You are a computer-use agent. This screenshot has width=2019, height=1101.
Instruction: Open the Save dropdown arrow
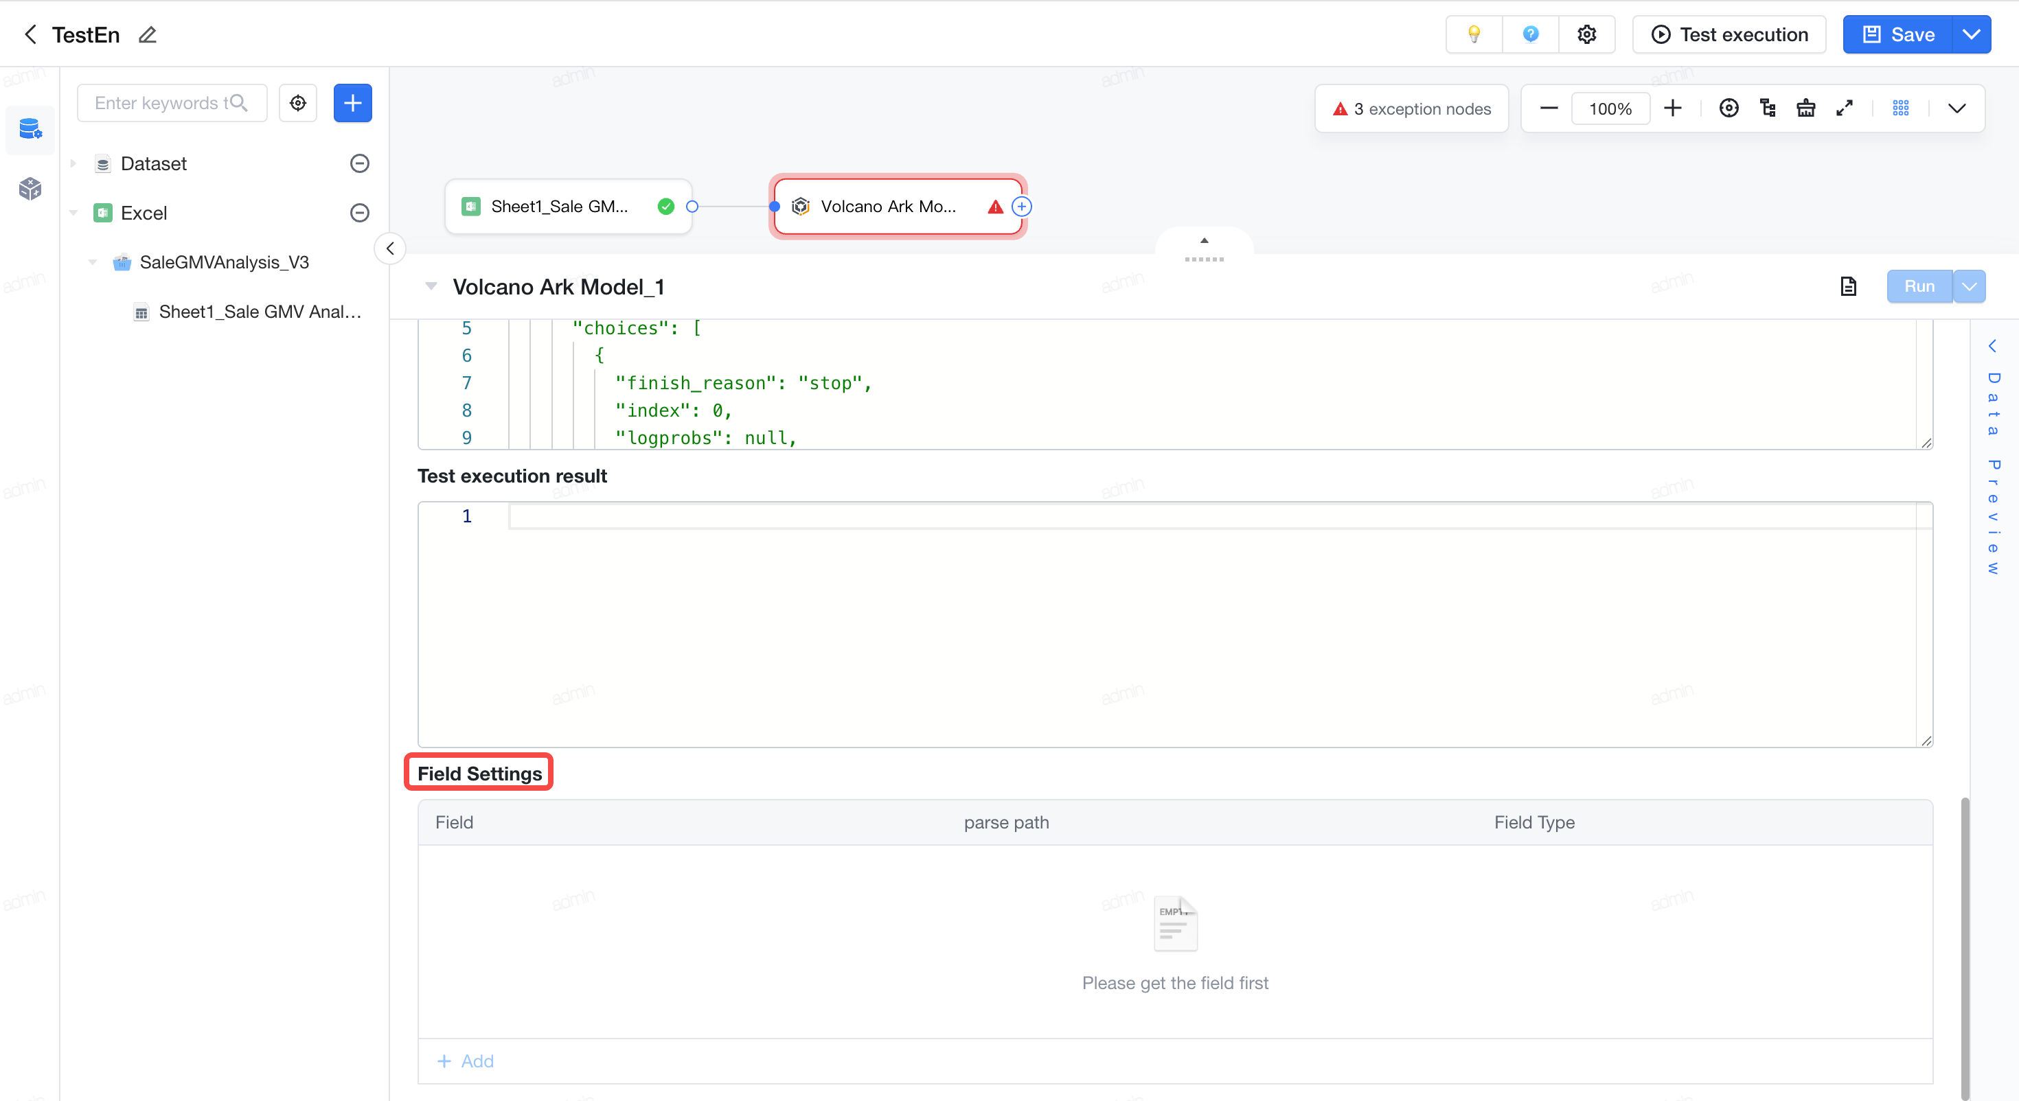[x=1971, y=34]
